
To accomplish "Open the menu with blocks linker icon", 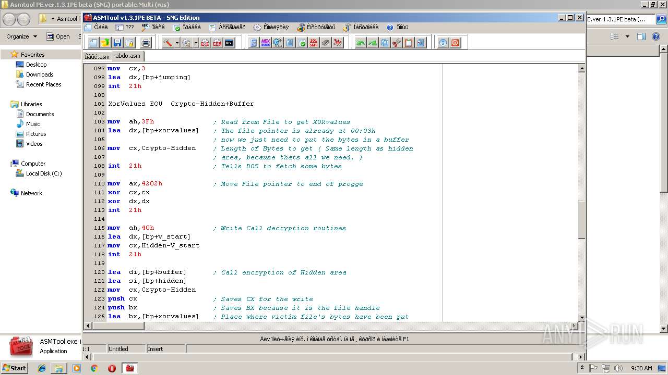I will click(316, 27).
